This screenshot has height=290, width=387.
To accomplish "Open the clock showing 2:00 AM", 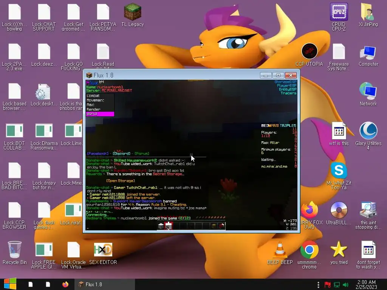I will [366, 284].
